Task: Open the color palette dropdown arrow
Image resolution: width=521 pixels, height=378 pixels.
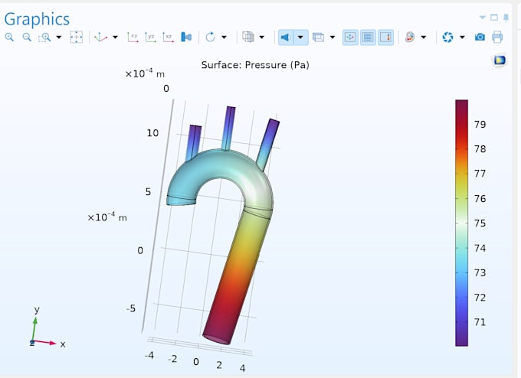Action: [424, 37]
